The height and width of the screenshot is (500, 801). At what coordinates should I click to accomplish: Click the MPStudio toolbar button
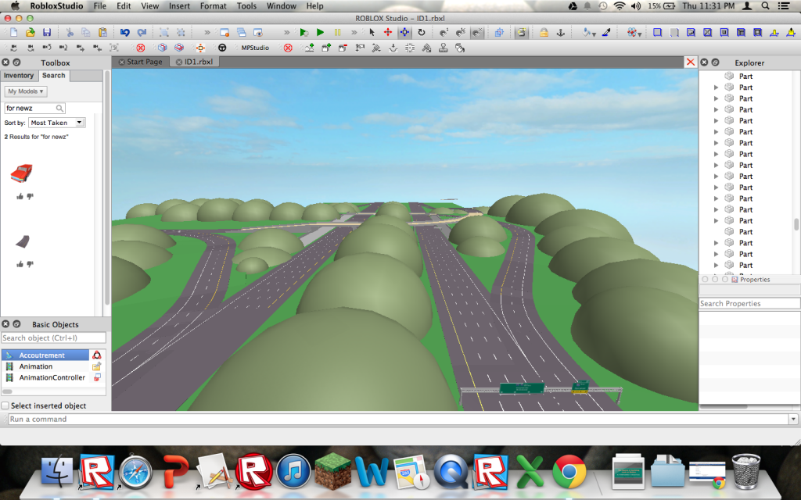pyautogui.click(x=255, y=48)
